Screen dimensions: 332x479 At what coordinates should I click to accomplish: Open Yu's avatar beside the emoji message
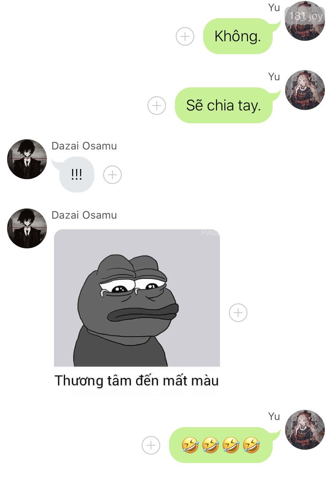click(x=305, y=429)
